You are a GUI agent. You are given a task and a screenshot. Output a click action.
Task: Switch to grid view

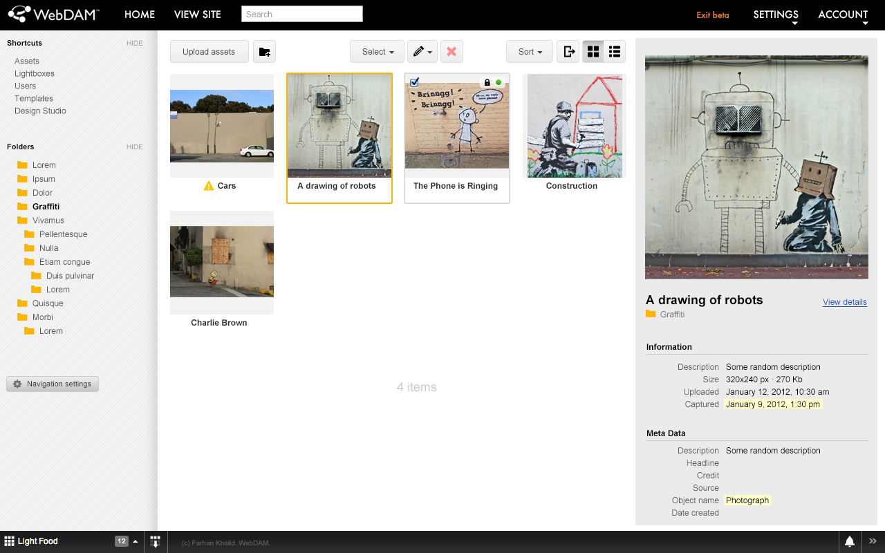click(593, 52)
